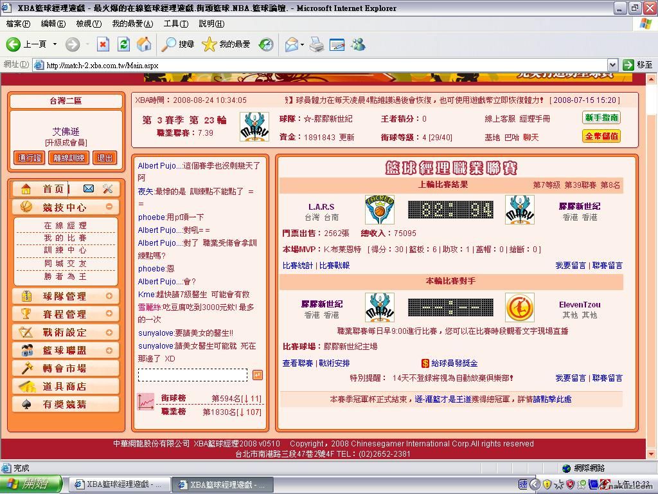The width and height of the screenshot is (658, 494).
Task: Click the browser History icon
Action: [266, 44]
